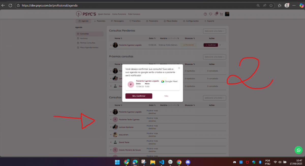
Task: Open the Selecione uma Data dropdown in Consultas Pendentes
Action: pyautogui.click(x=214, y=31)
